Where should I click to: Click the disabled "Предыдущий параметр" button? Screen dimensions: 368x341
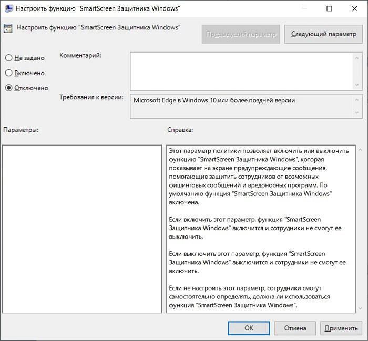click(x=241, y=34)
